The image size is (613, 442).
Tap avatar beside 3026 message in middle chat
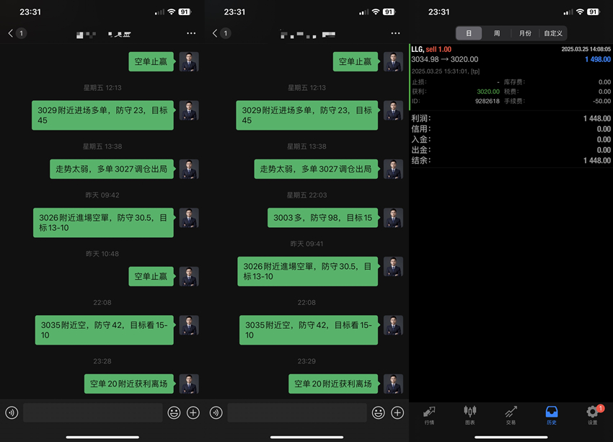click(393, 267)
